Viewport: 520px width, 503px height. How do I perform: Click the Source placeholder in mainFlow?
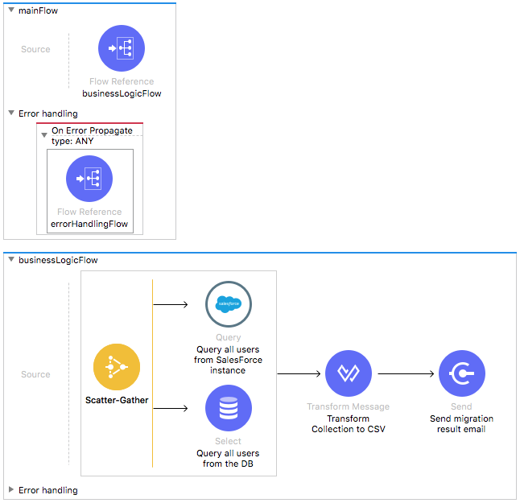[x=35, y=49]
